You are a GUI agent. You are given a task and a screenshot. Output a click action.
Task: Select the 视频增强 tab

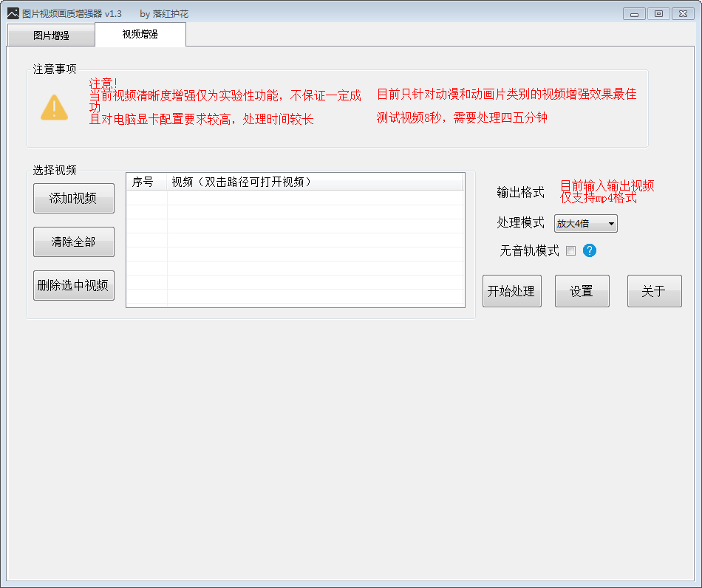140,34
